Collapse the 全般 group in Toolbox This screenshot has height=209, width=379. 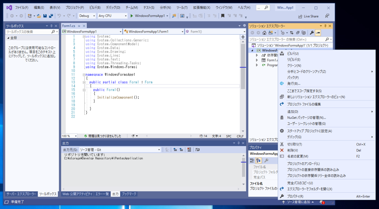coord(8,38)
